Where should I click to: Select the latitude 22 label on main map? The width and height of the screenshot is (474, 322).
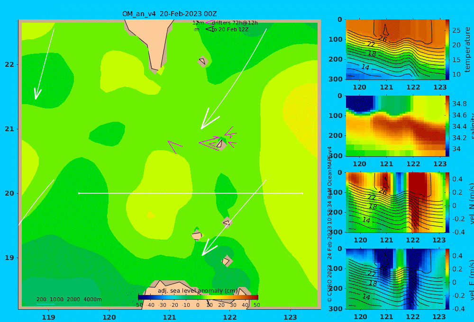(x=9, y=64)
